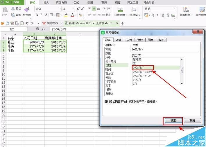Screen dimensions: 206x147
Task: Click the fx insert function icon
Action: [x=43, y=29]
